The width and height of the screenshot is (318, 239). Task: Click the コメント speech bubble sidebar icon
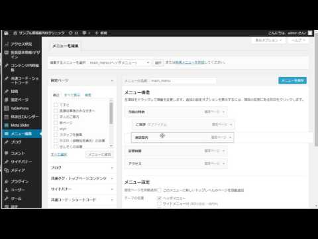tap(7, 153)
